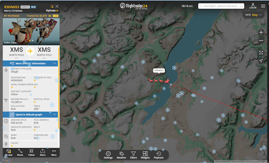Show the flight Route

20,152
